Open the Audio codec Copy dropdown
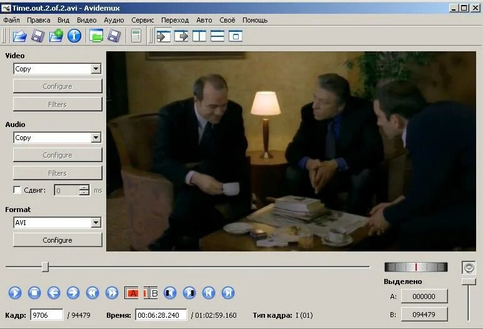The height and width of the screenshot is (329, 483). [x=57, y=138]
